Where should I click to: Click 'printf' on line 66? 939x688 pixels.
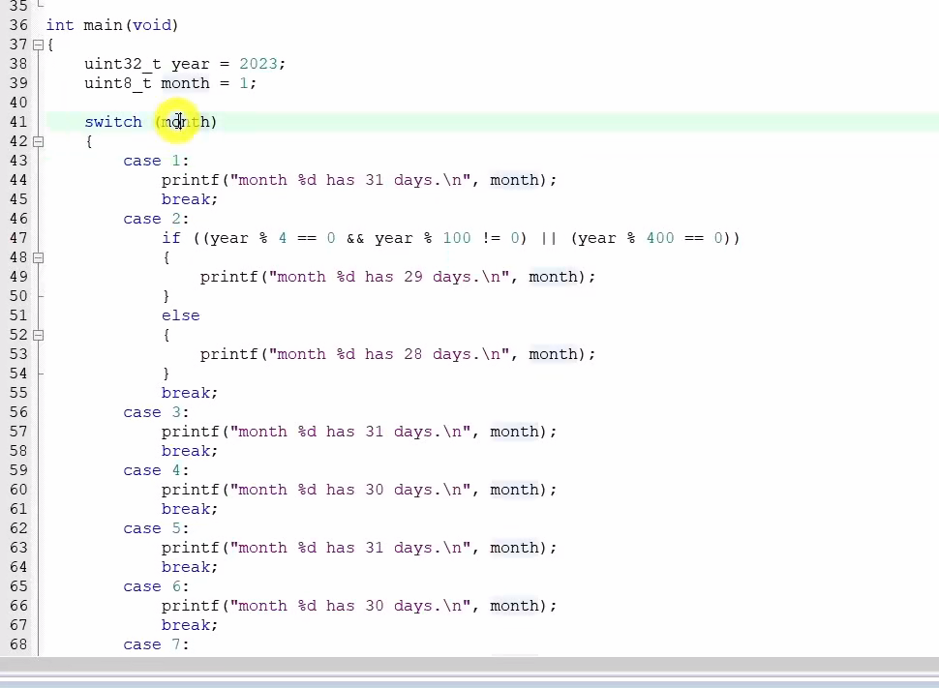(191, 606)
